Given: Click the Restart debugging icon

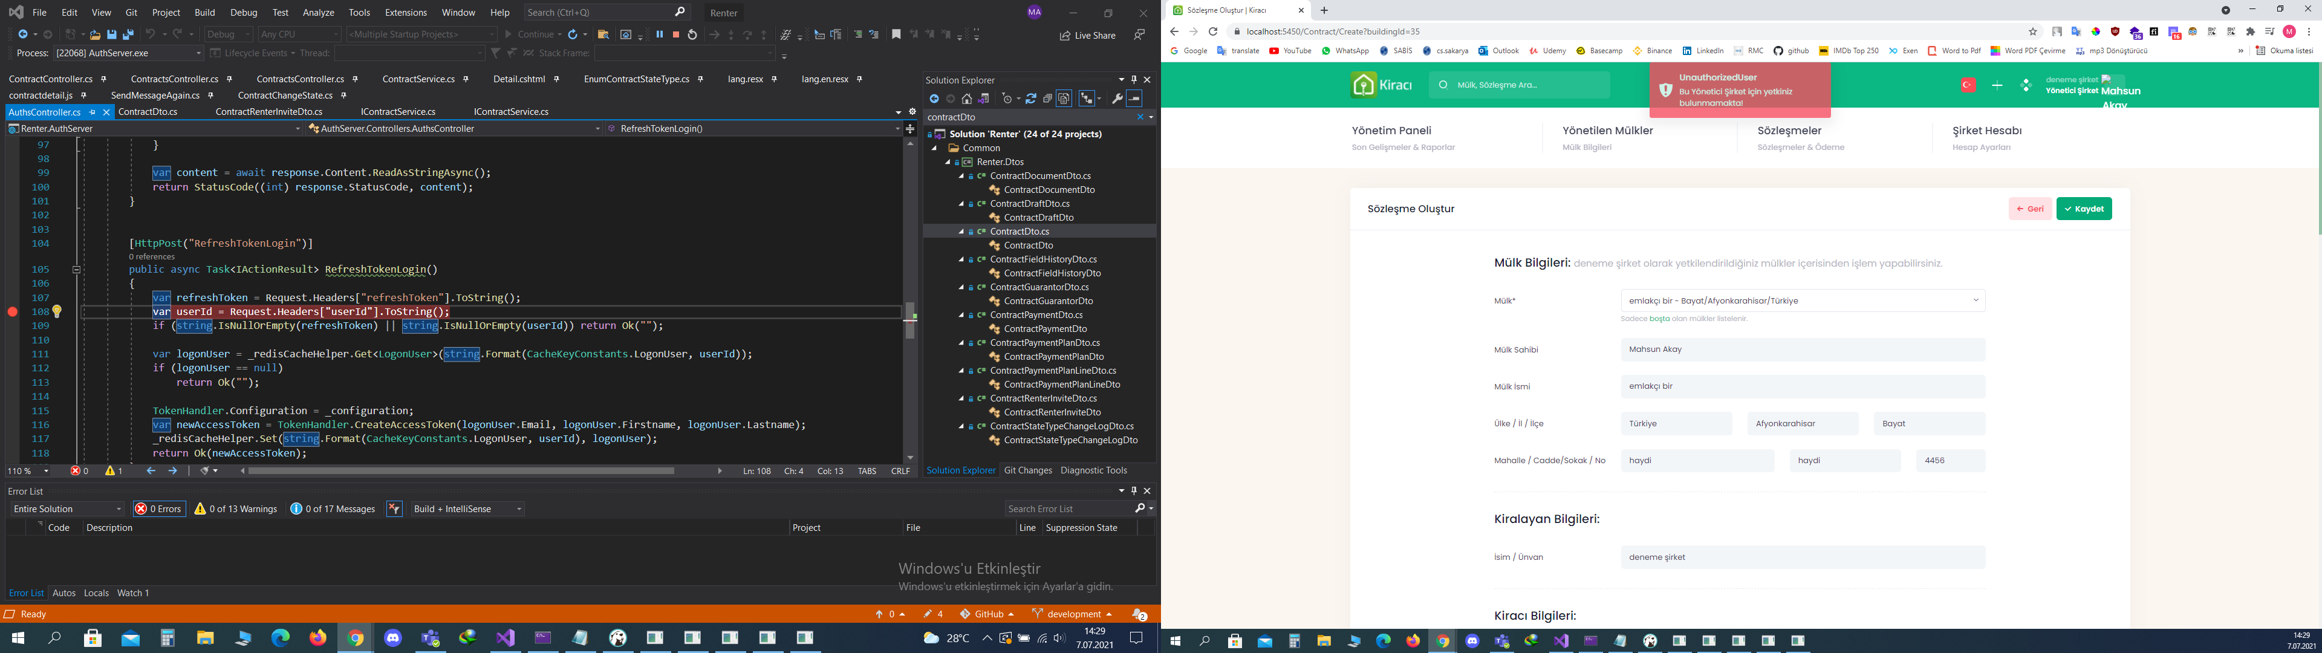Looking at the screenshot, I should coord(692,34).
